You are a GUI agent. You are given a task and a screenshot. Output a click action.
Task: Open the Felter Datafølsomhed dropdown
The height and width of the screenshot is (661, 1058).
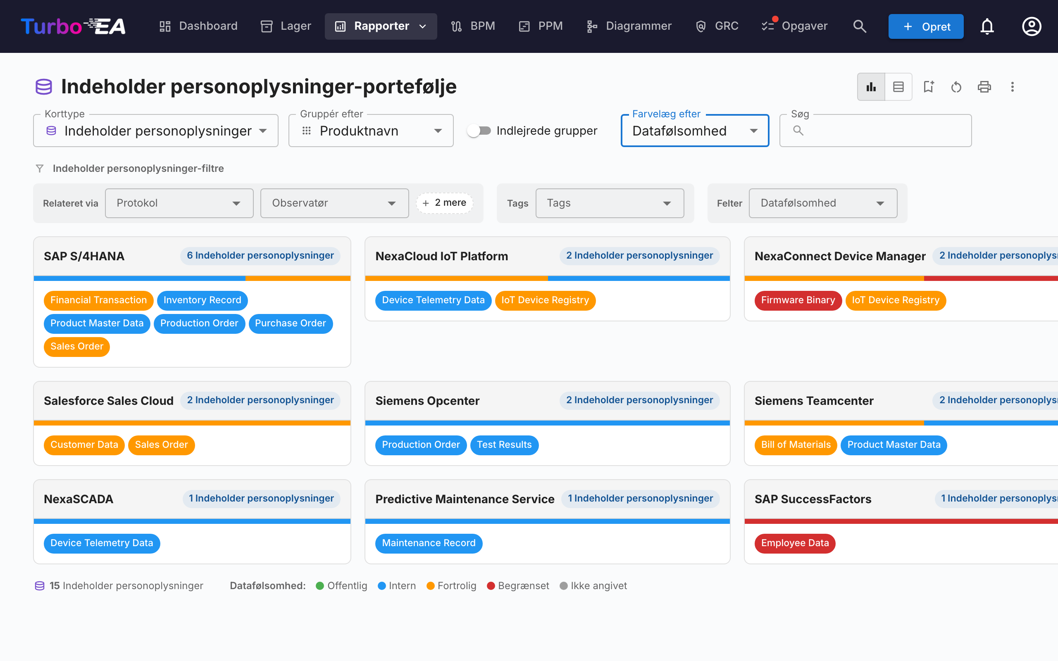coord(823,203)
